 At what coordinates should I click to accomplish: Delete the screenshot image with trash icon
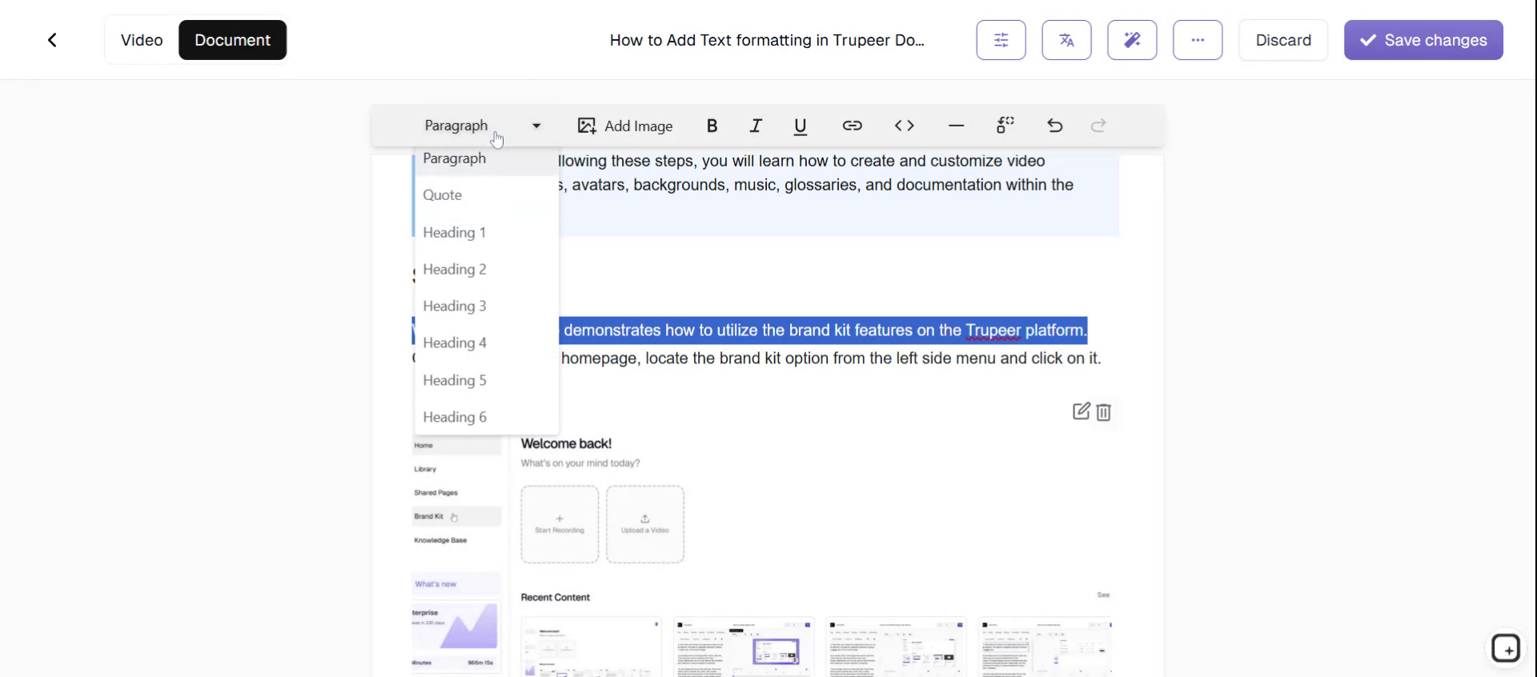pos(1103,412)
